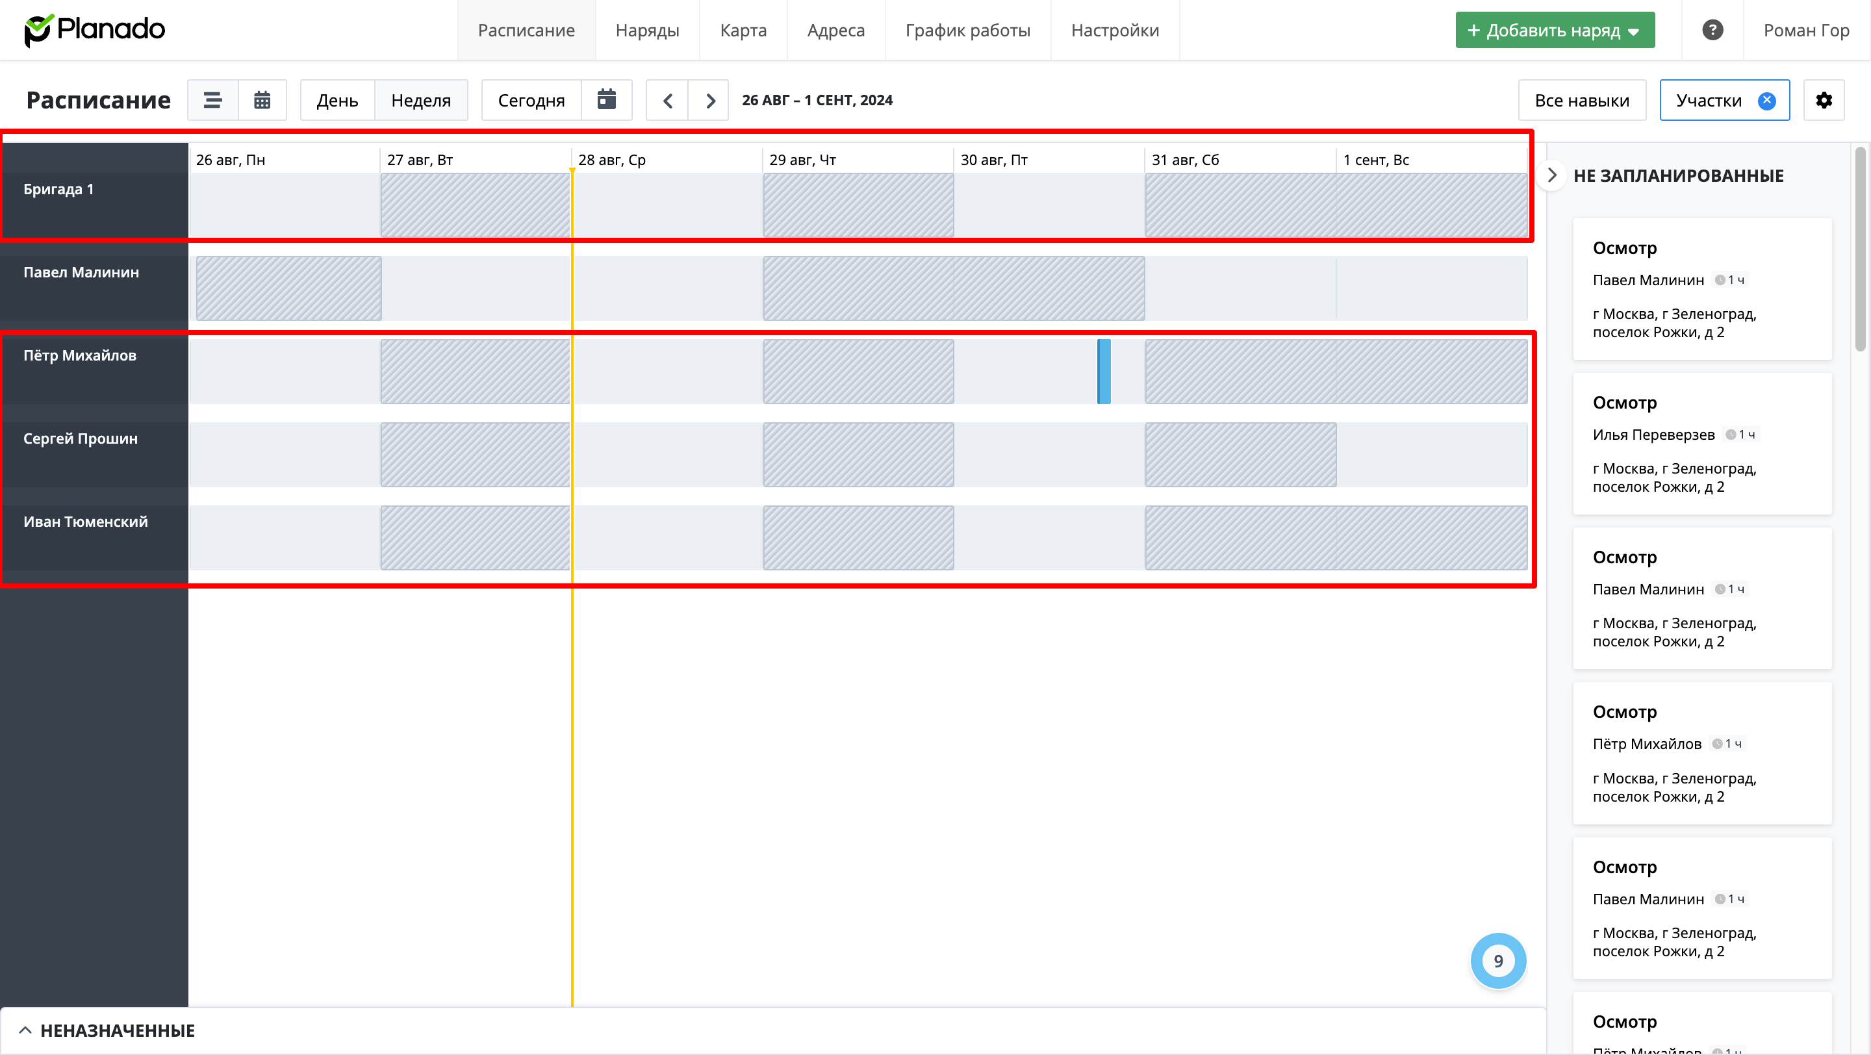
Task: Switch schedule to Неделя view
Action: (420, 100)
